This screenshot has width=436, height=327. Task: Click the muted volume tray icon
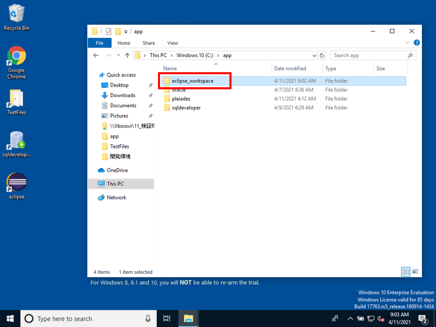coord(381,319)
